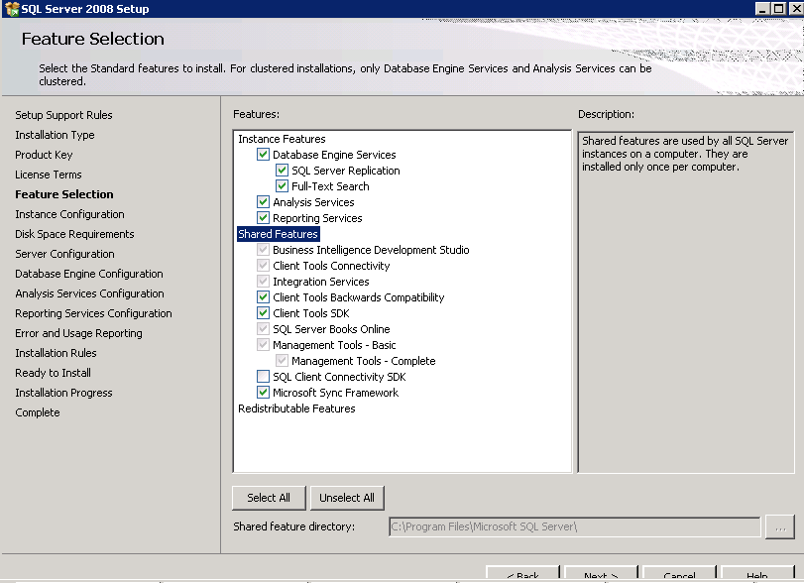Select Instance Features tree heading

pos(282,139)
